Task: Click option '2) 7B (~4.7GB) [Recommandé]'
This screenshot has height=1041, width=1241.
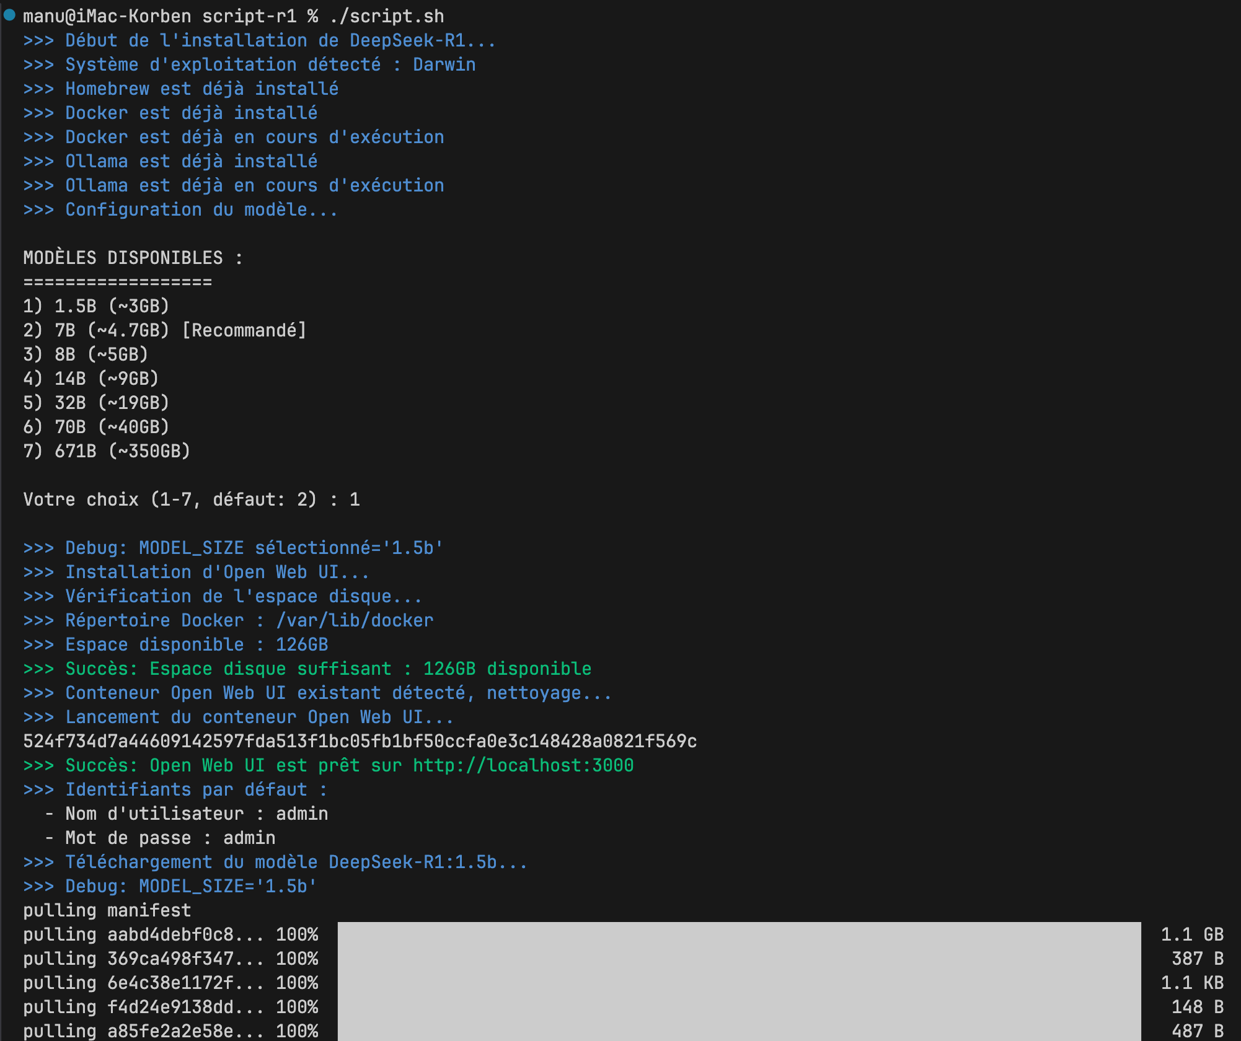Action: (165, 330)
